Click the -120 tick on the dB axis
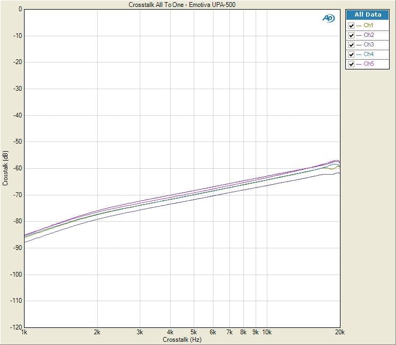Image resolution: width=396 pixels, height=345 pixels. (x=16, y=327)
